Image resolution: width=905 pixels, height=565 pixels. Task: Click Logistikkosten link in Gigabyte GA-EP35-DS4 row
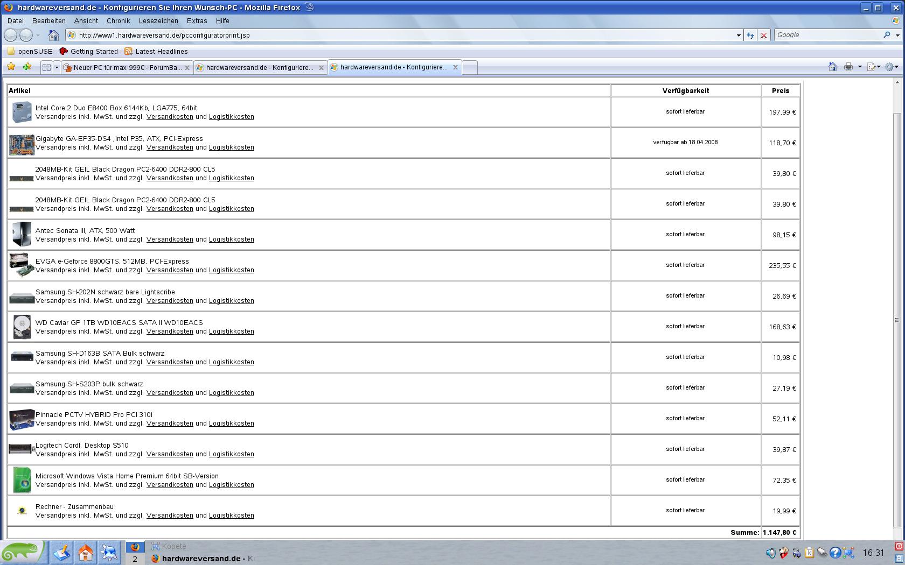232,147
